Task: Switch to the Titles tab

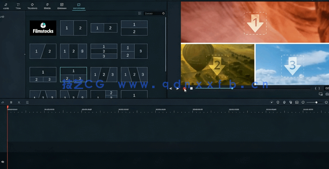Action: tap(18, 6)
